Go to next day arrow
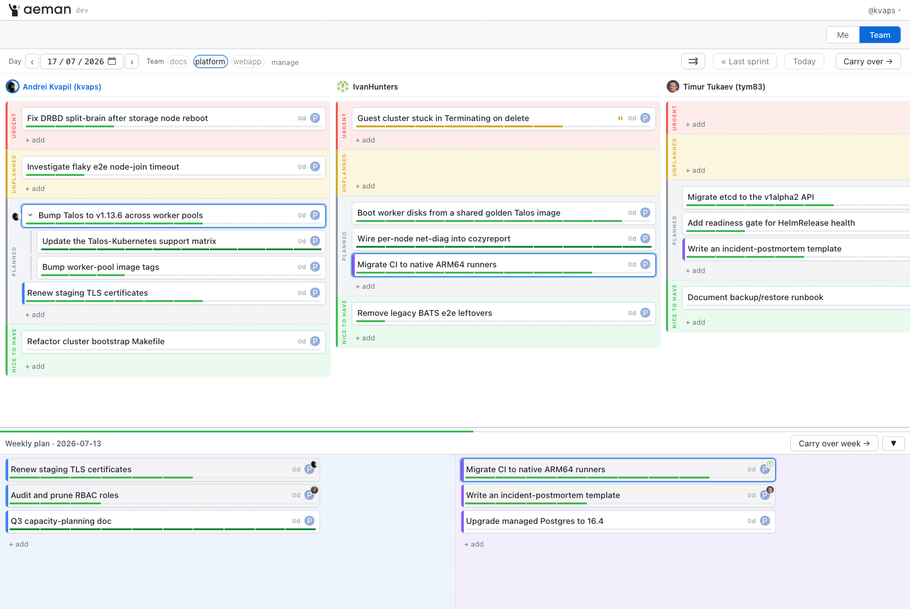 click(x=132, y=61)
